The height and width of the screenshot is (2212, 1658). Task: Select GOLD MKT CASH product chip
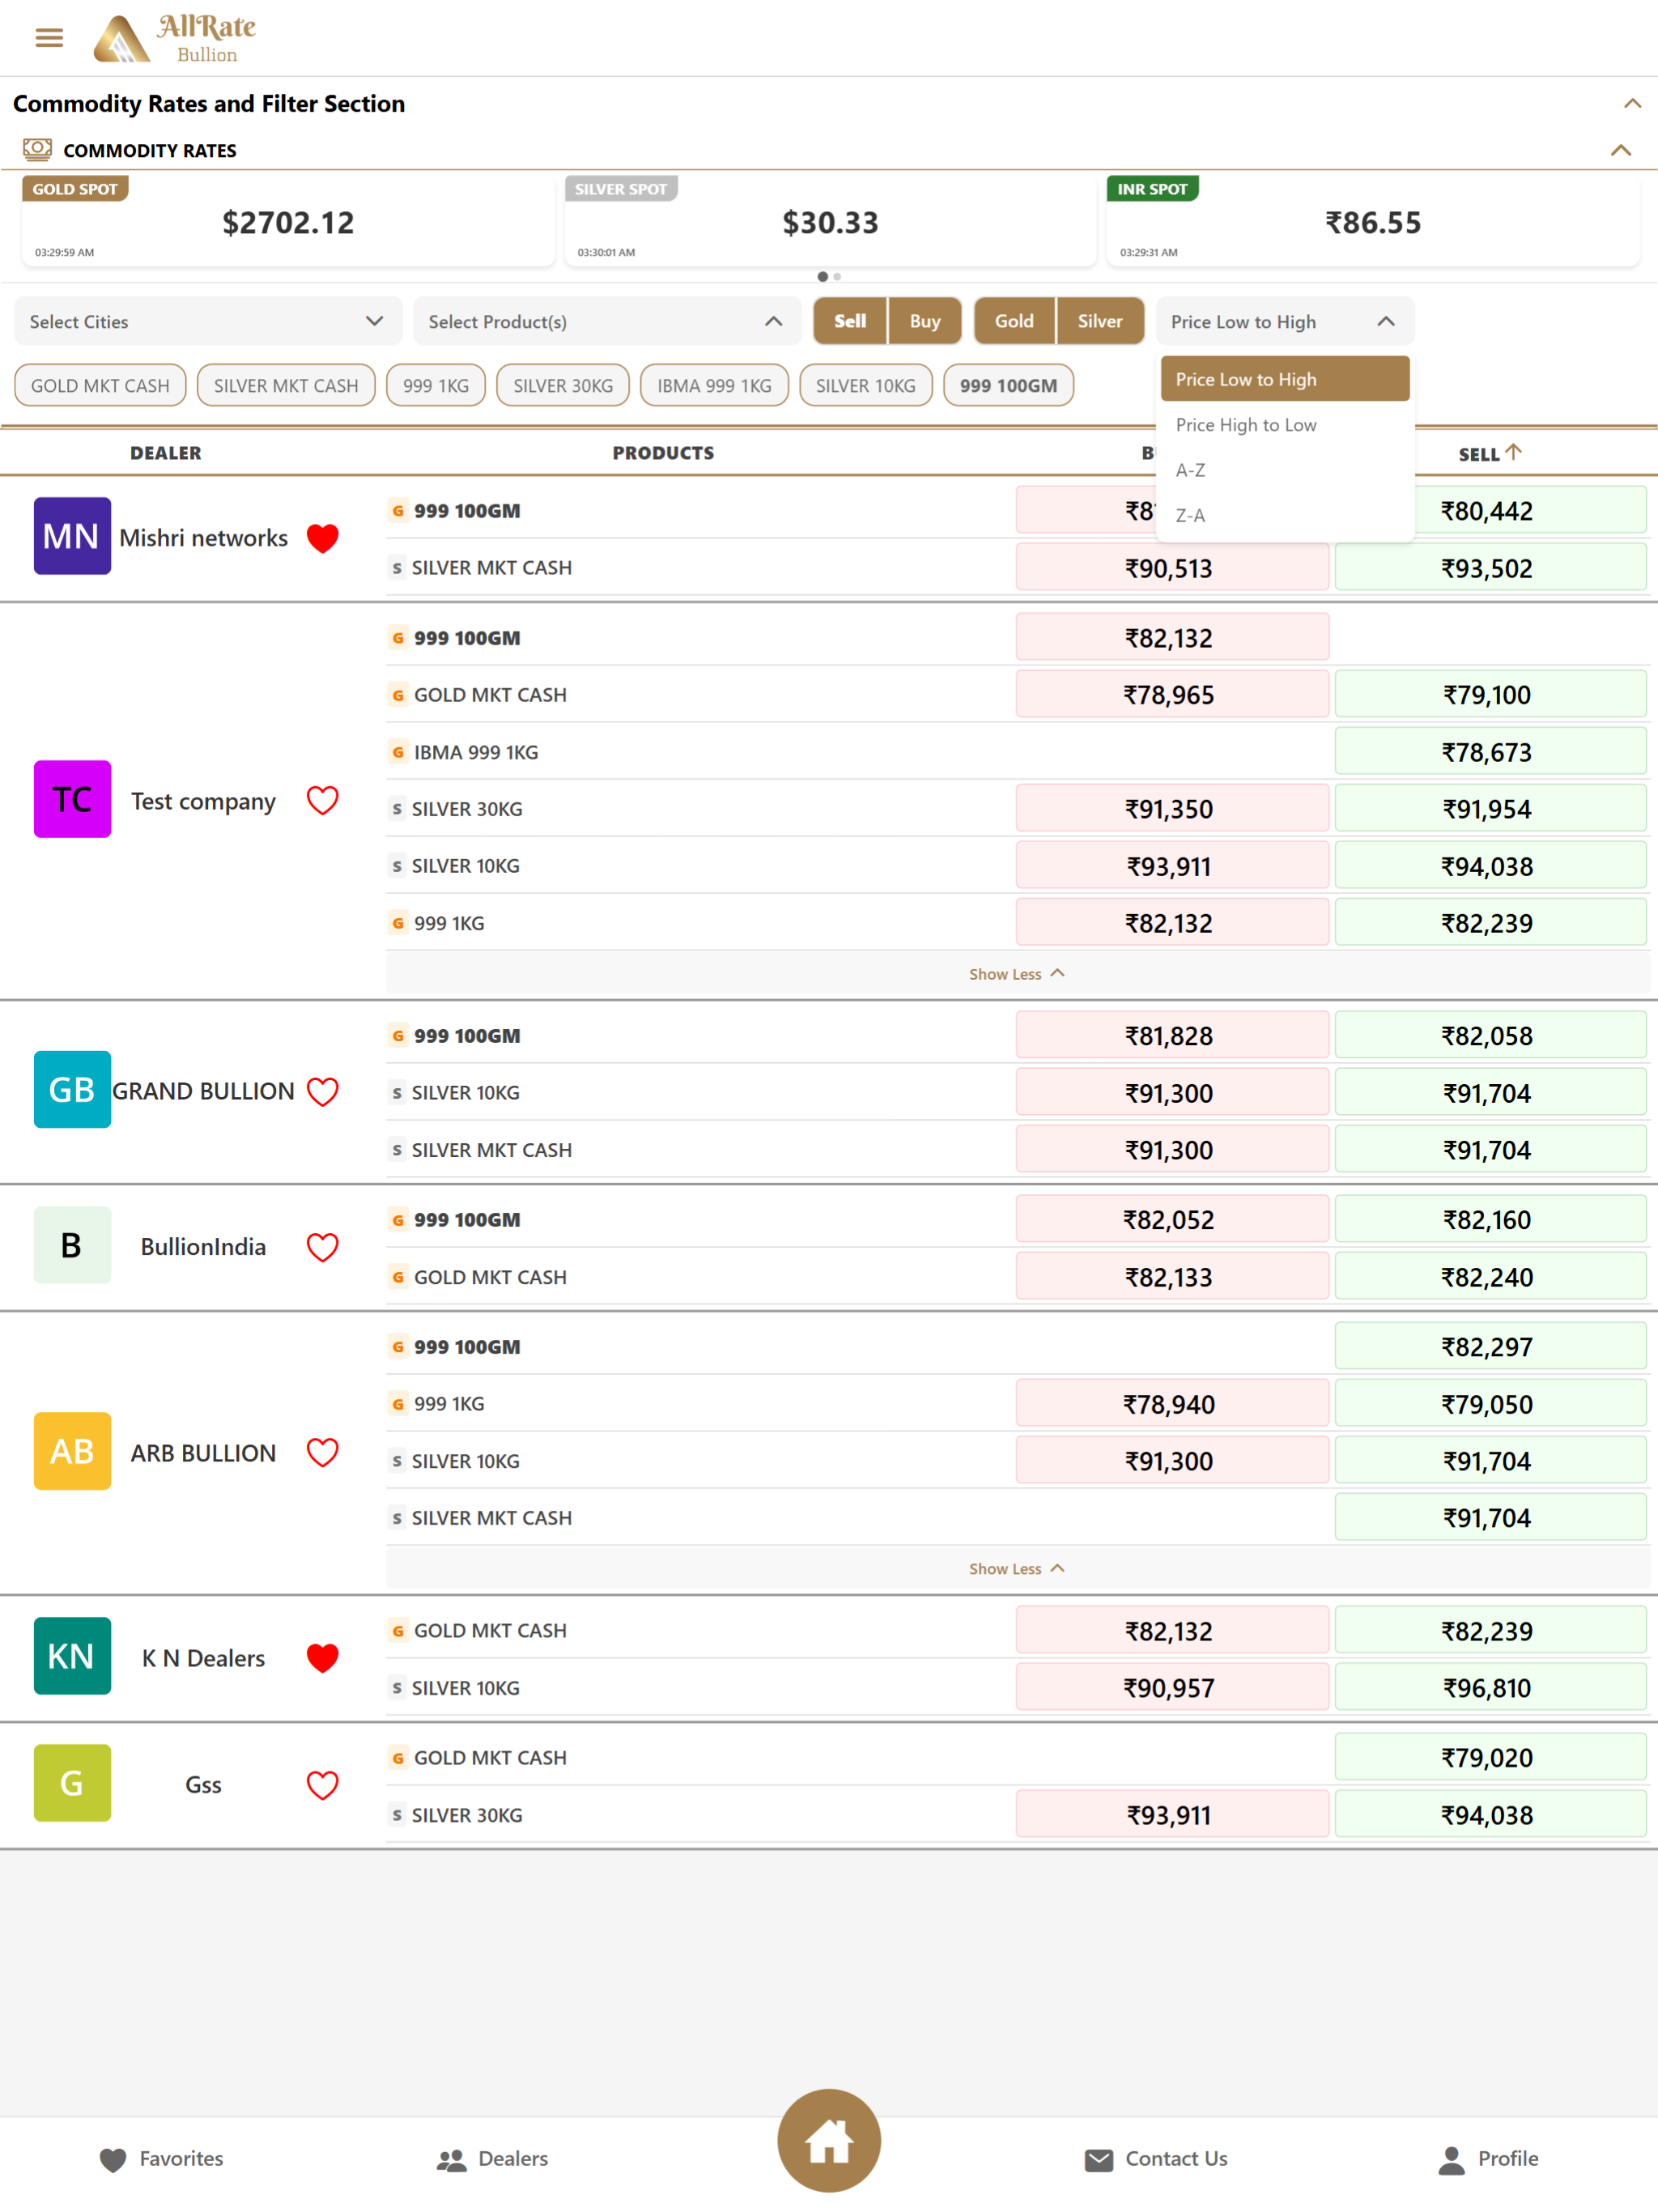pyautogui.click(x=100, y=385)
